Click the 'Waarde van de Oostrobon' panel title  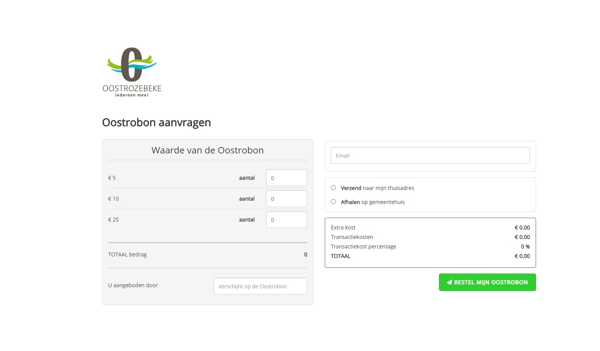pos(207,150)
